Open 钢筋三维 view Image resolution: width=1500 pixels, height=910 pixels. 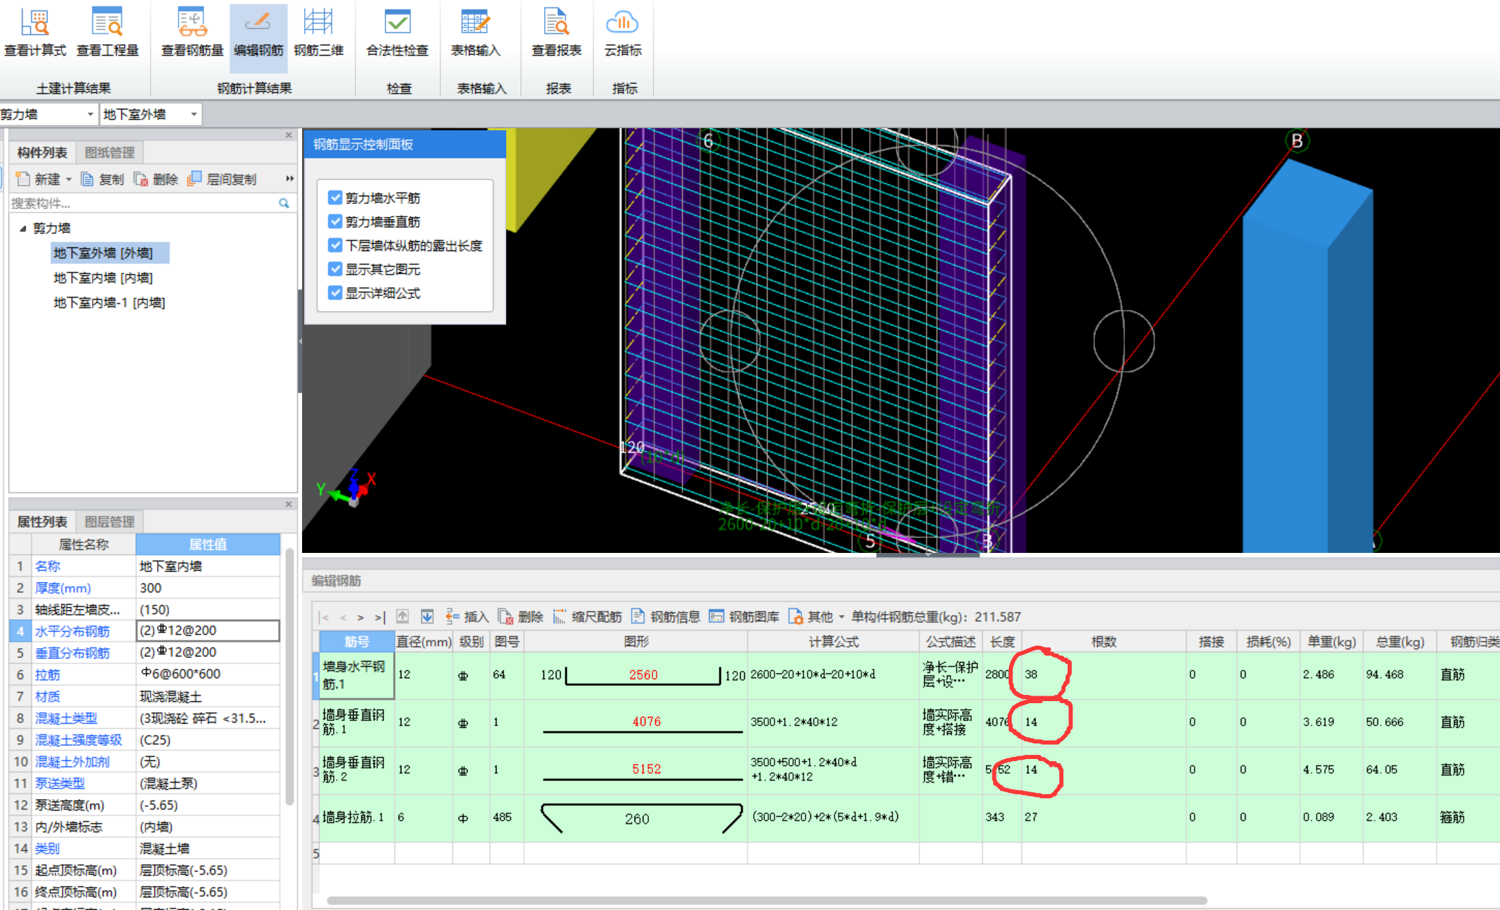coord(319,32)
